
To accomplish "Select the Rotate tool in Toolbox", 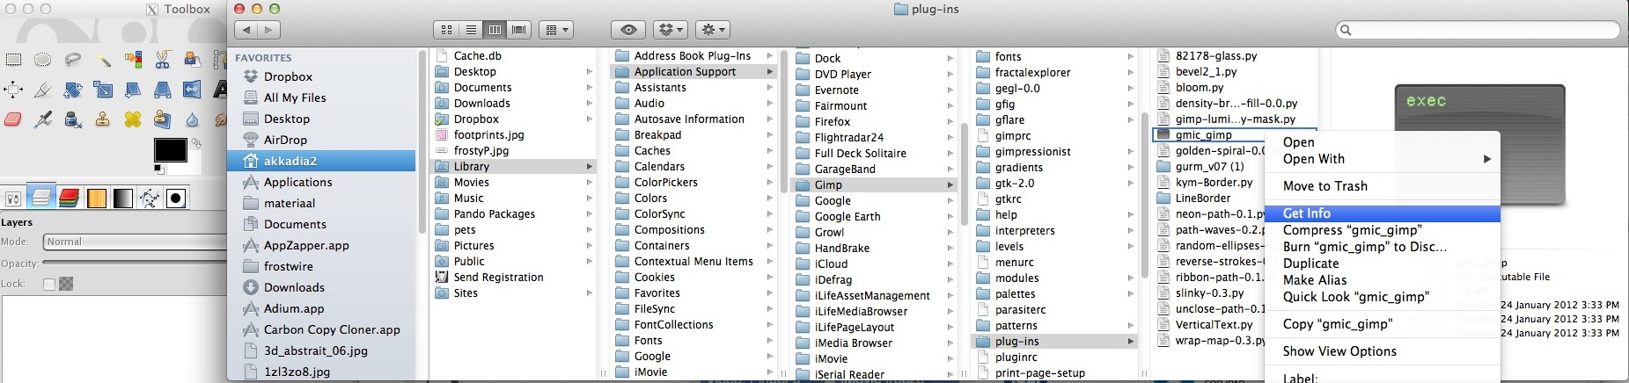I will pyautogui.click(x=73, y=90).
